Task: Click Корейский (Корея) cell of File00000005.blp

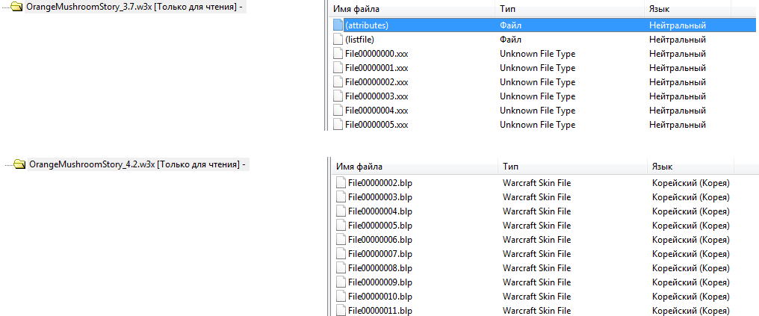Action: point(691,226)
